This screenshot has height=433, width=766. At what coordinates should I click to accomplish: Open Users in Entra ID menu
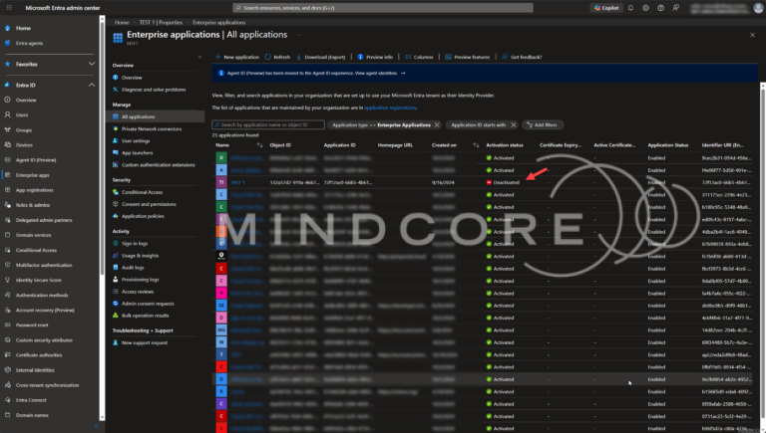22,115
